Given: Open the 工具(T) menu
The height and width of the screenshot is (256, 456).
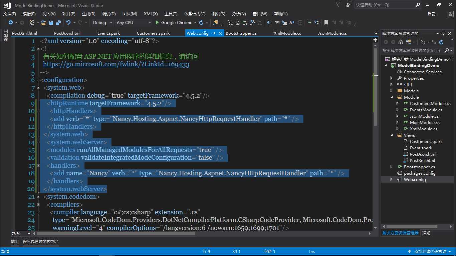Looking at the screenshot, I should [x=171, y=14].
